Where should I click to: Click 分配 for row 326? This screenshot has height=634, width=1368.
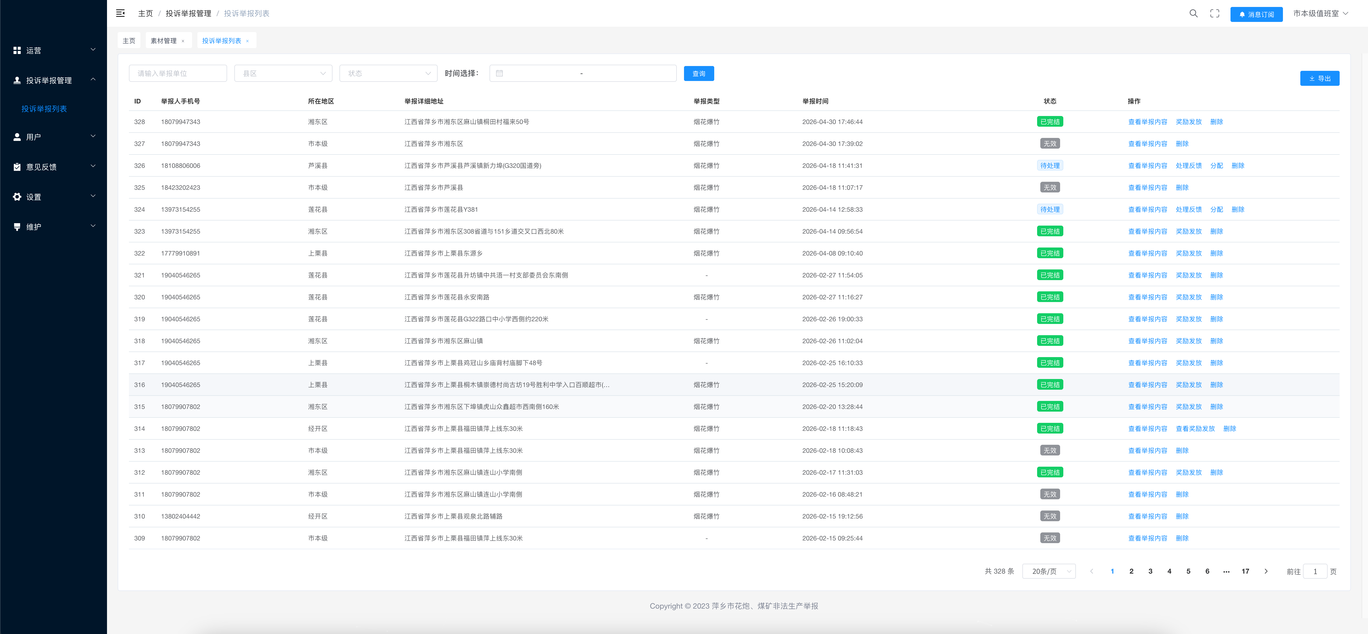(x=1217, y=165)
